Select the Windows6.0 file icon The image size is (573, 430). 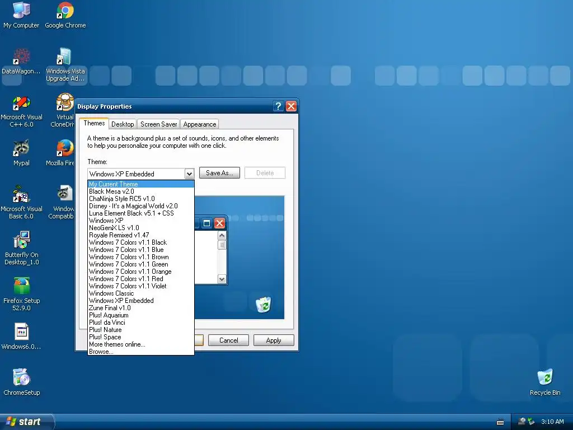21,336
